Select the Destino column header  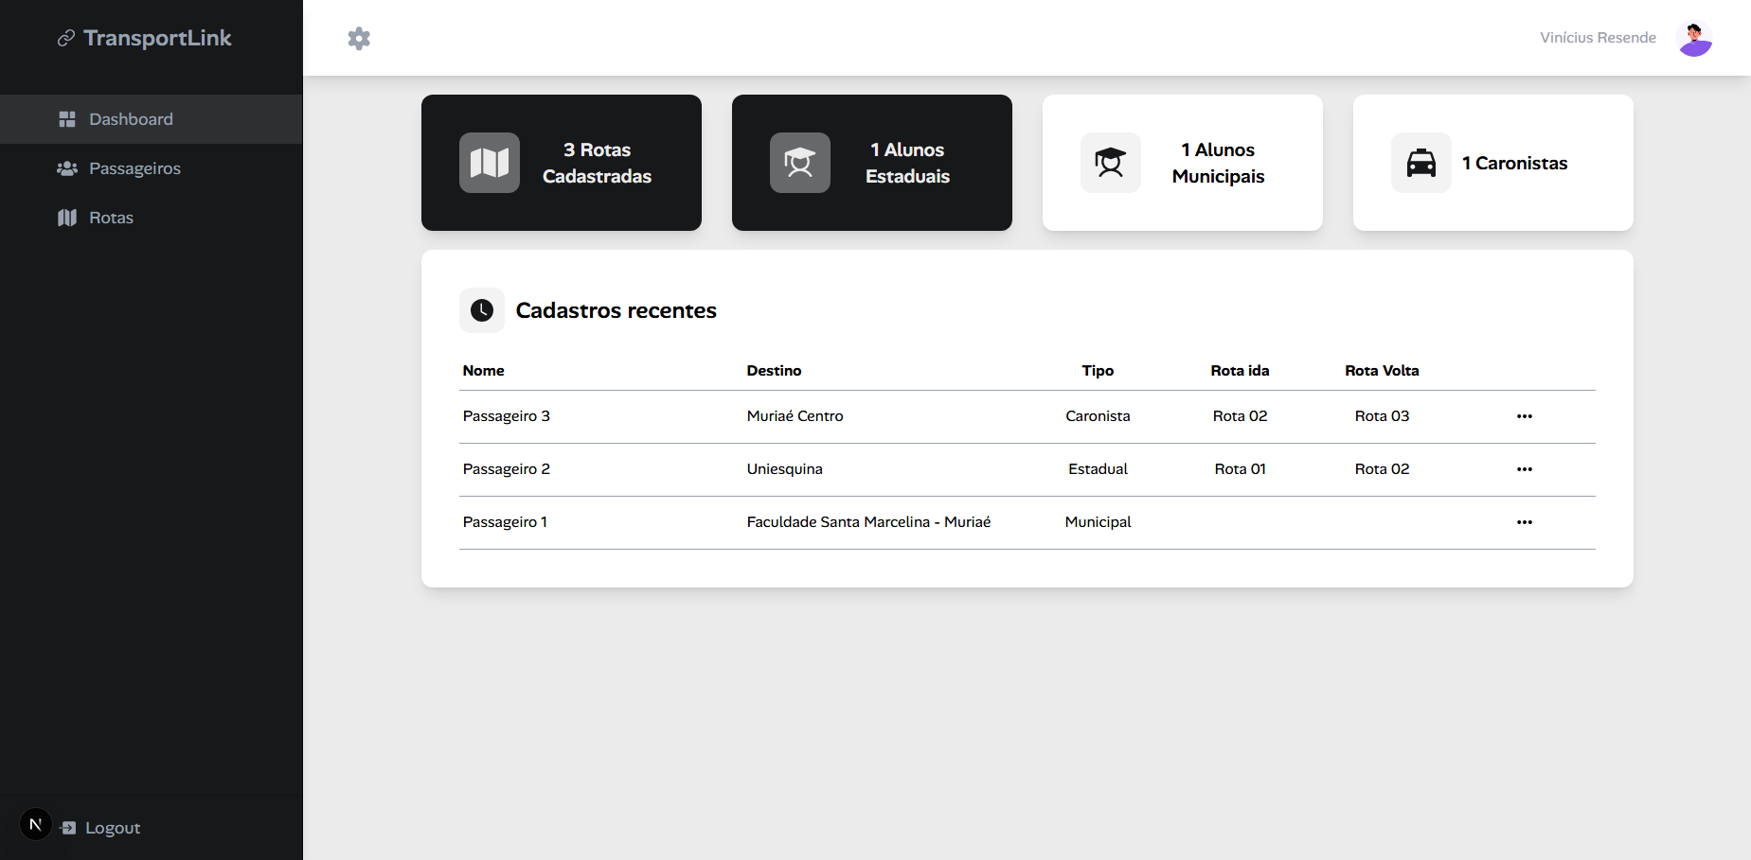point(774,371)
